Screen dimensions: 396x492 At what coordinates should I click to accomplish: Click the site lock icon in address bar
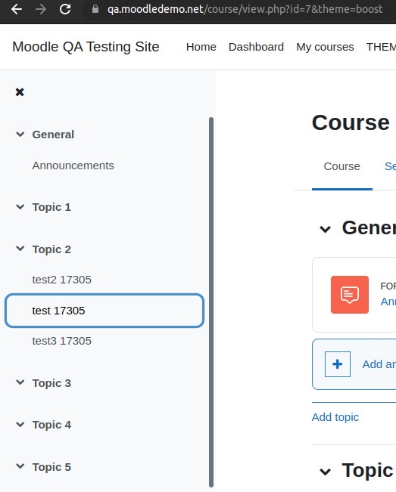[x=95, y=9]
